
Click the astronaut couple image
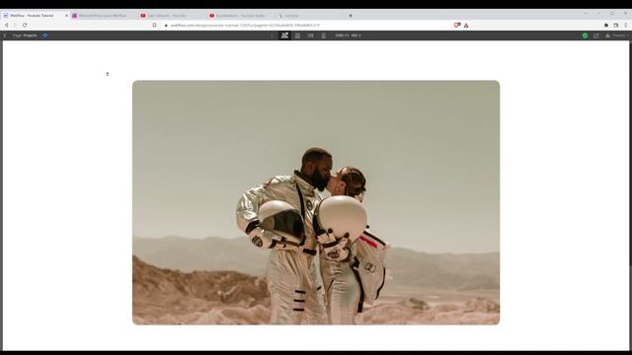(x=316, y=202)
